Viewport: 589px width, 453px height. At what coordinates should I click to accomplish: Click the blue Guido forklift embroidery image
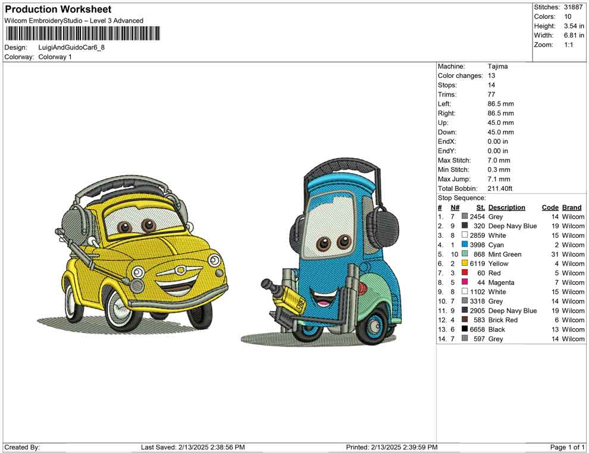click(x=322, y=252)
